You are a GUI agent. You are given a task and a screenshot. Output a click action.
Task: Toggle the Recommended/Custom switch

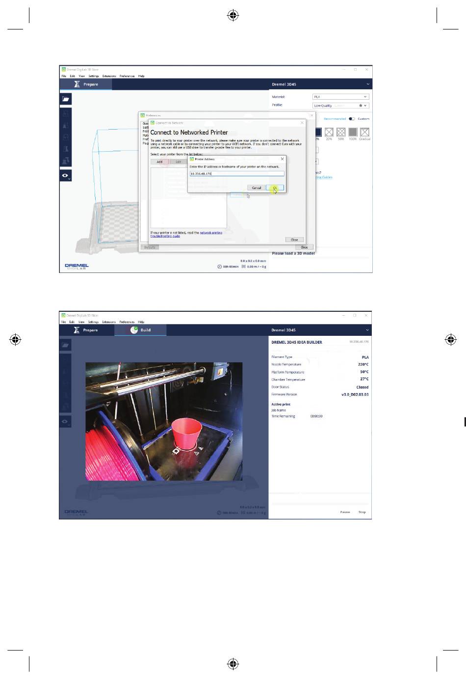352,119
